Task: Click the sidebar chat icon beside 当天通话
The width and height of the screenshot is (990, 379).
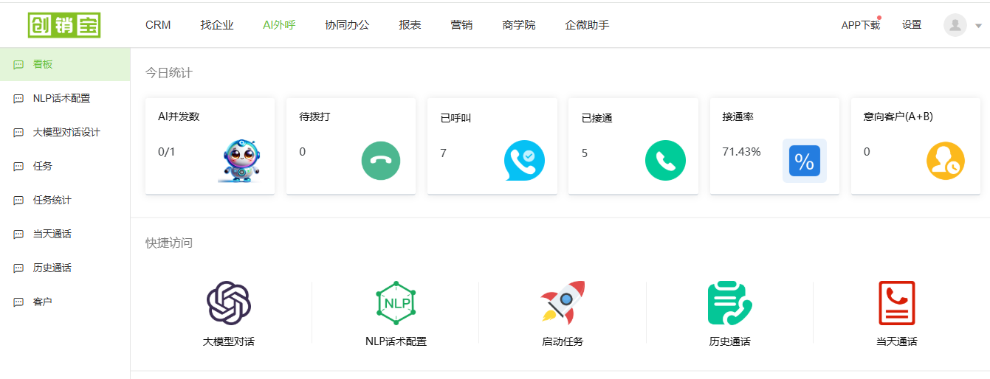Action: pyautogui.click(x=18, y=234)
